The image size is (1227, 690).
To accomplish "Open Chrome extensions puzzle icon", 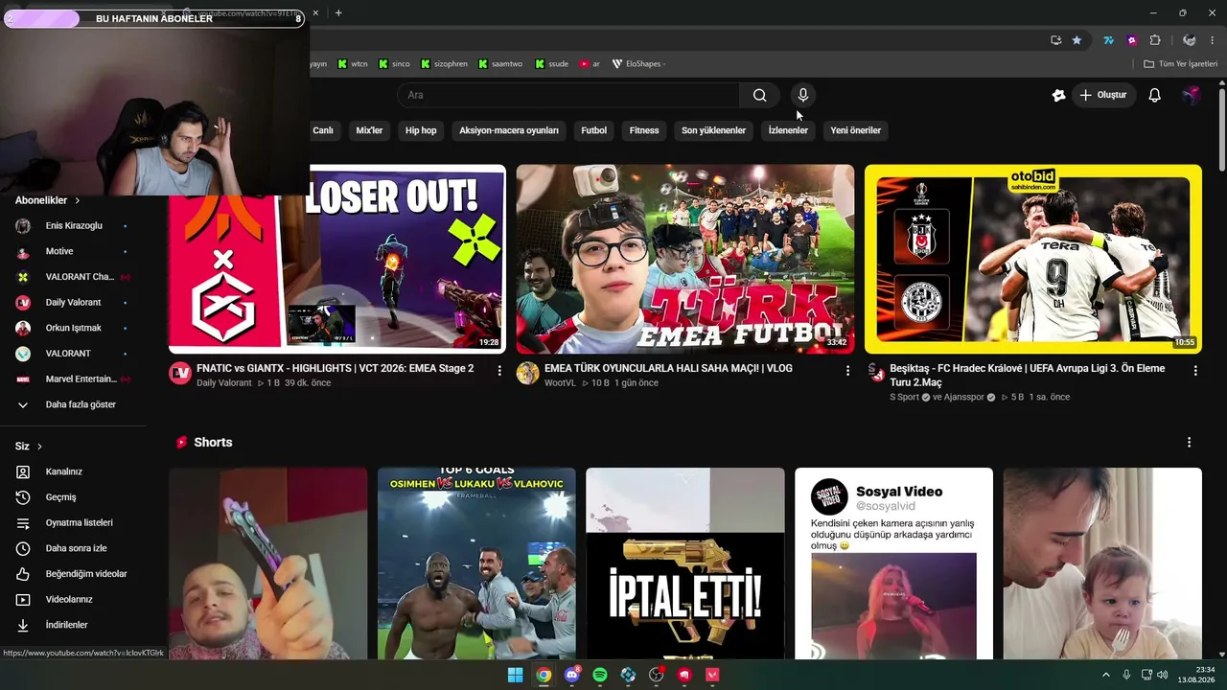I will tap(1154, 40).
